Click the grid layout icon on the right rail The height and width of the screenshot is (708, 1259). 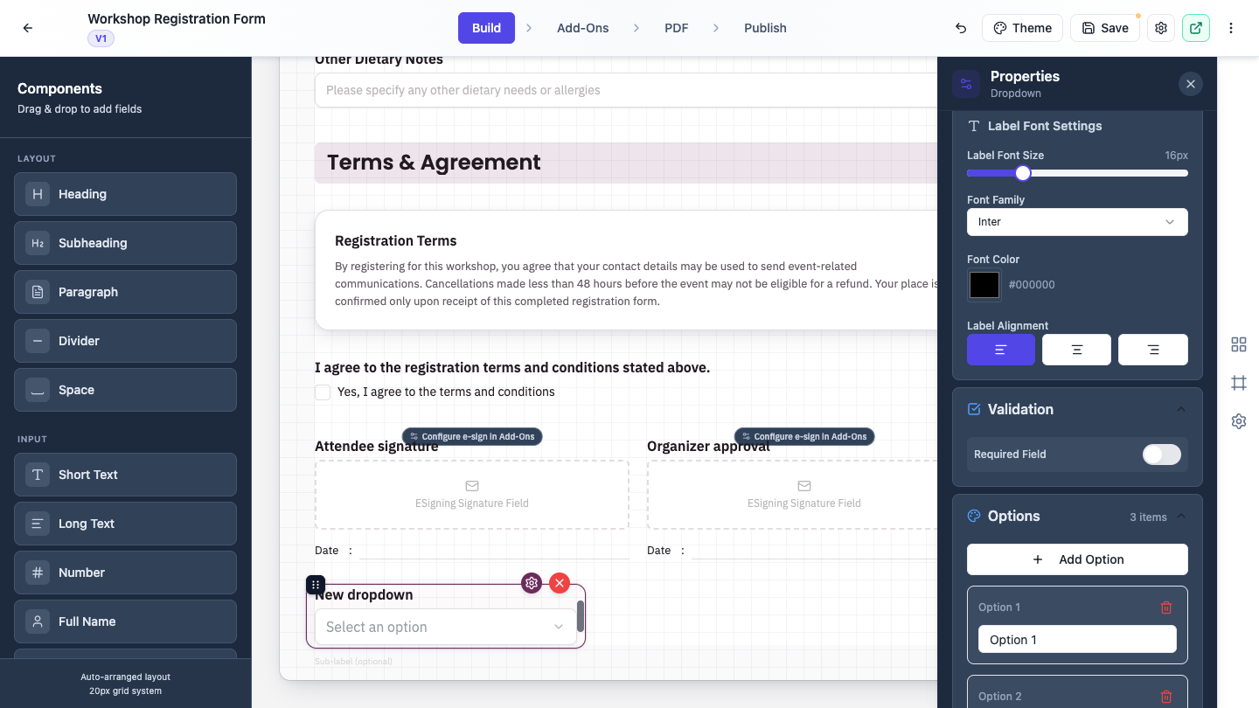pyautogui.click(x=1239, y=344)
